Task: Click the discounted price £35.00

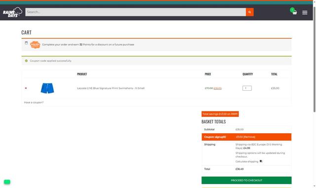Action: click(x=217, y=88)
